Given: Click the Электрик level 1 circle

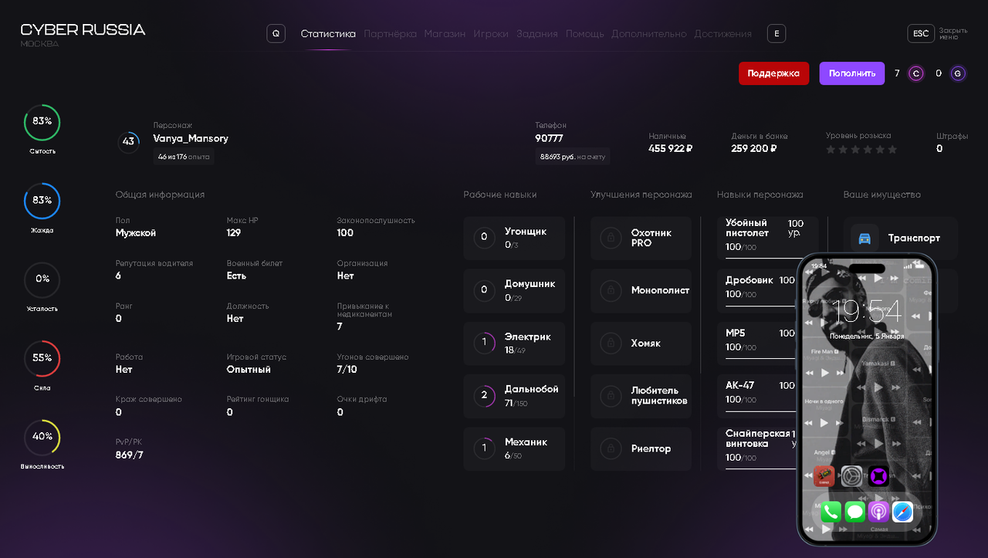Looking at the screenshot, I should tap(484, 343).
